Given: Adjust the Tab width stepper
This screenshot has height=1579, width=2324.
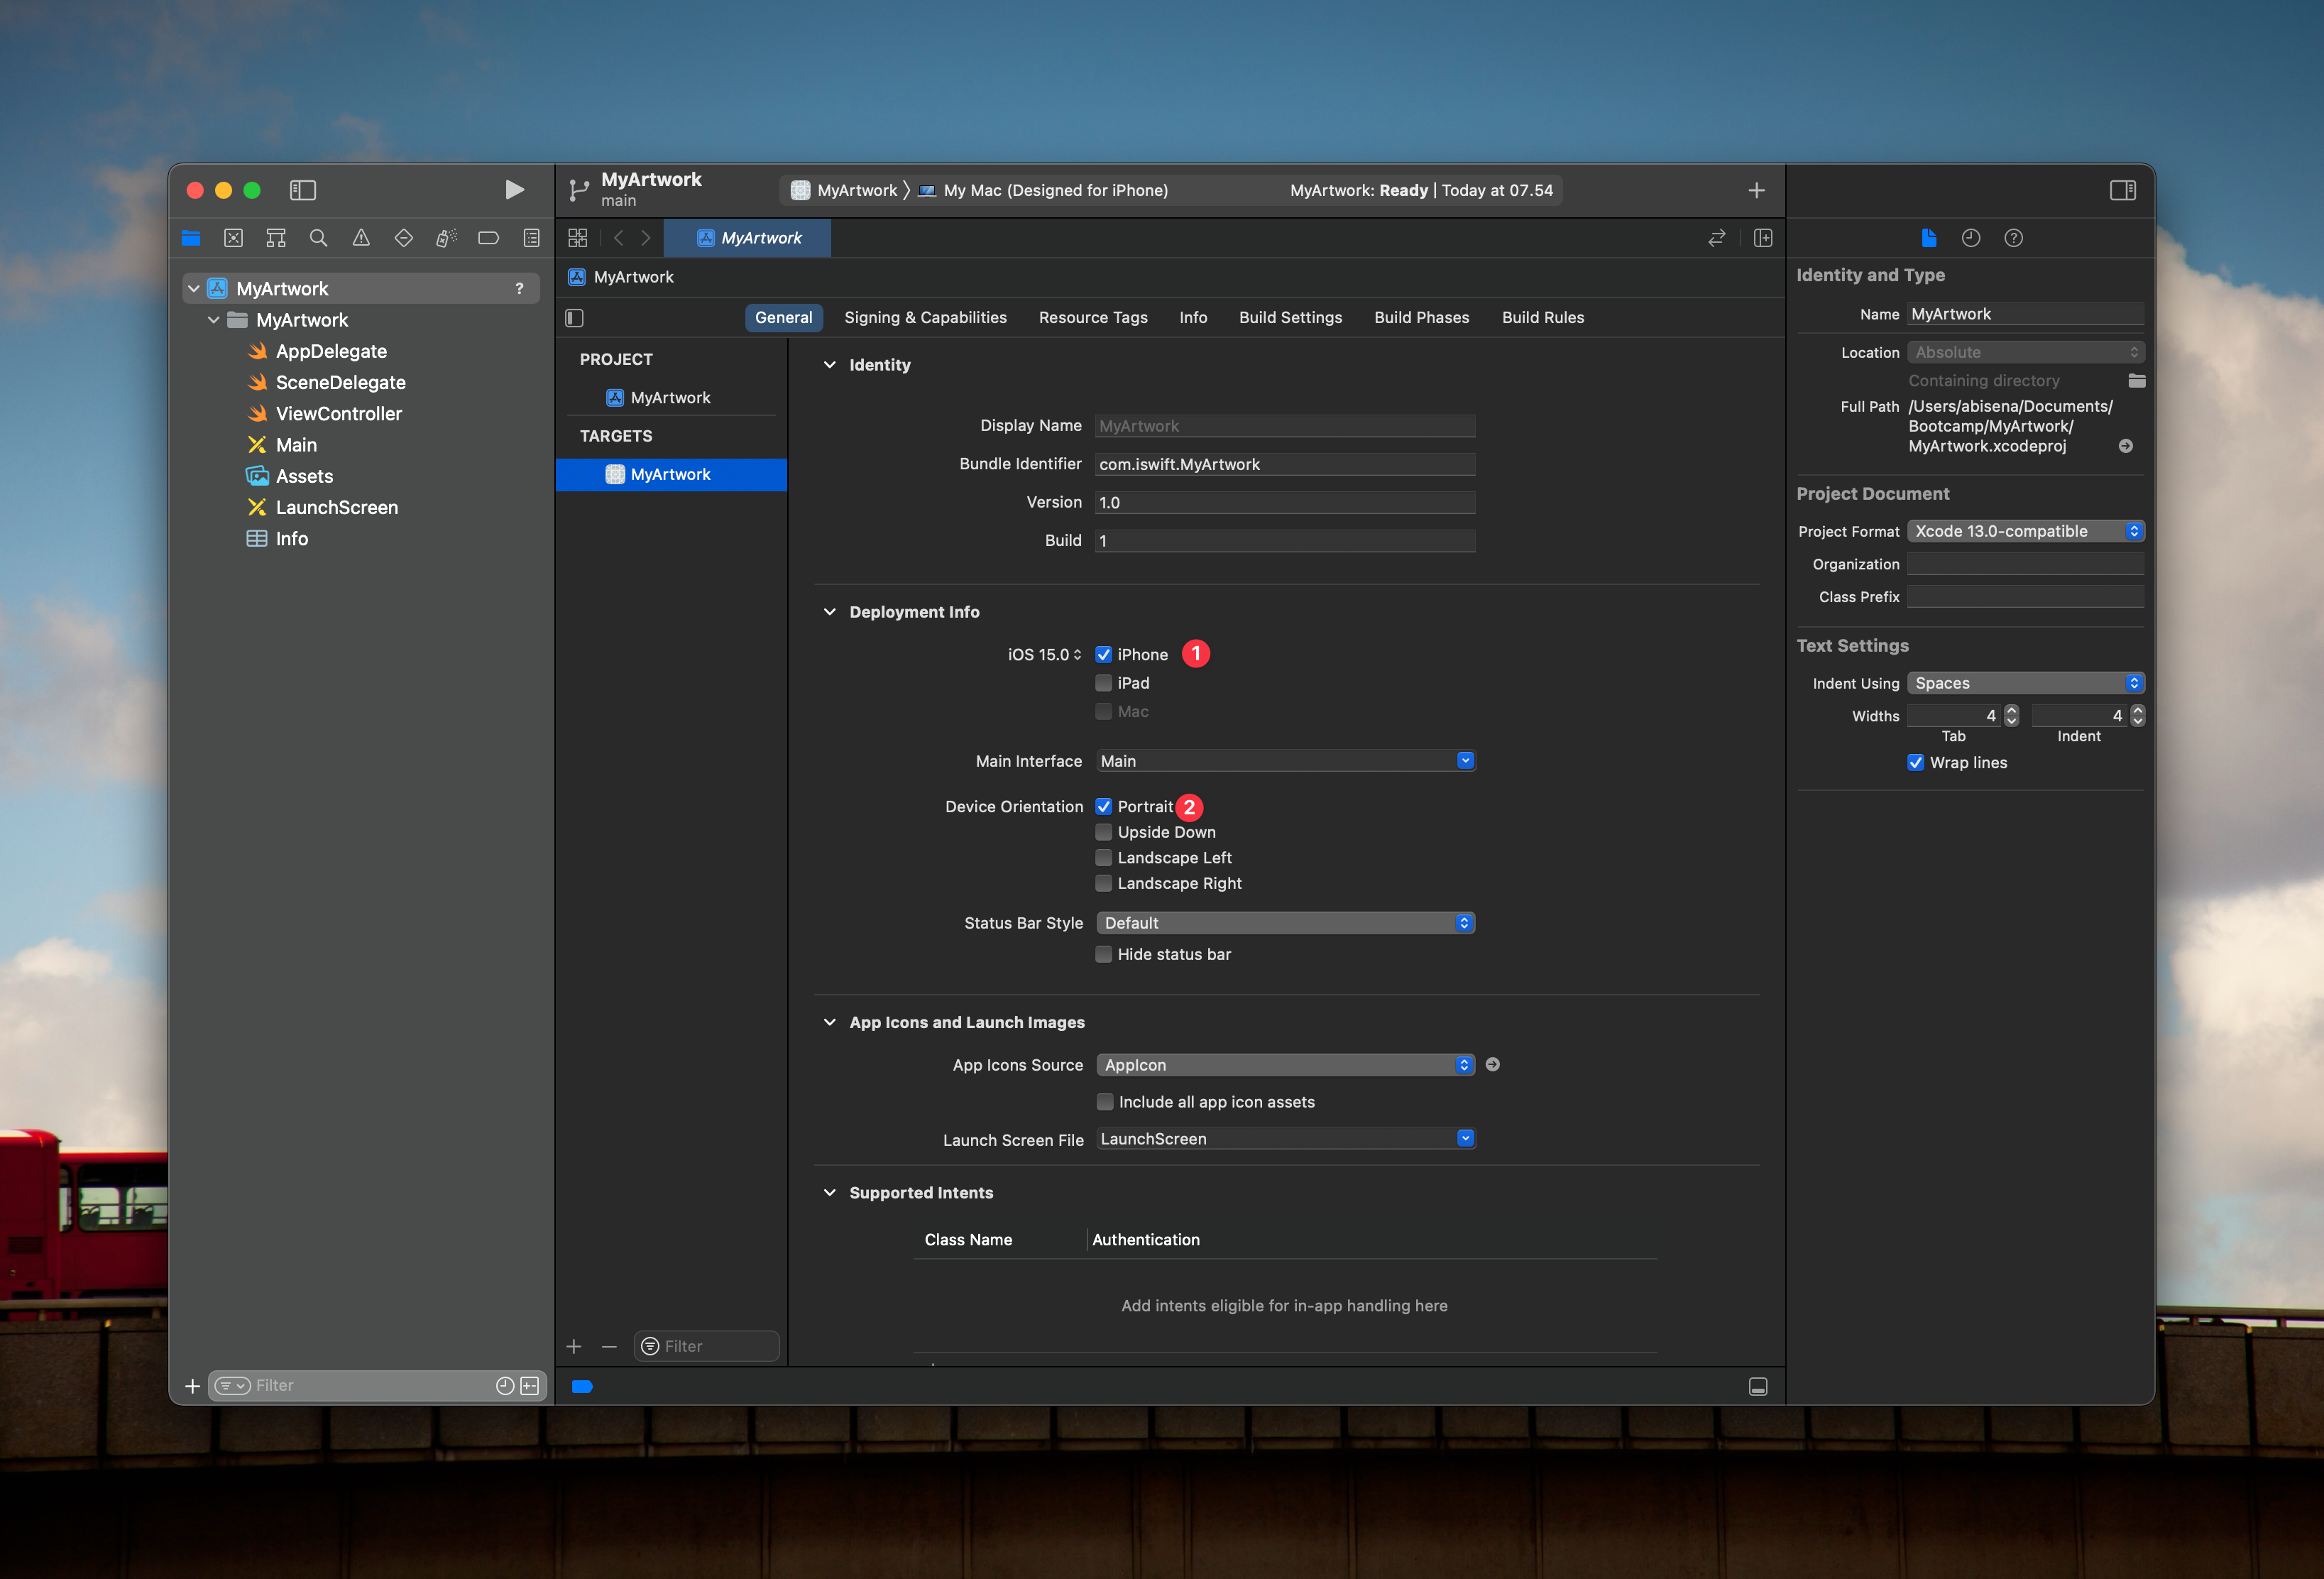Looking at the screenshot, I should (x=2011, y=716).
